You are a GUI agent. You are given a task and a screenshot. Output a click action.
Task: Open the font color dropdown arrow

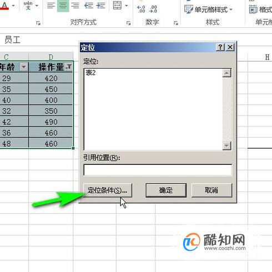click(x=13, y=6)
